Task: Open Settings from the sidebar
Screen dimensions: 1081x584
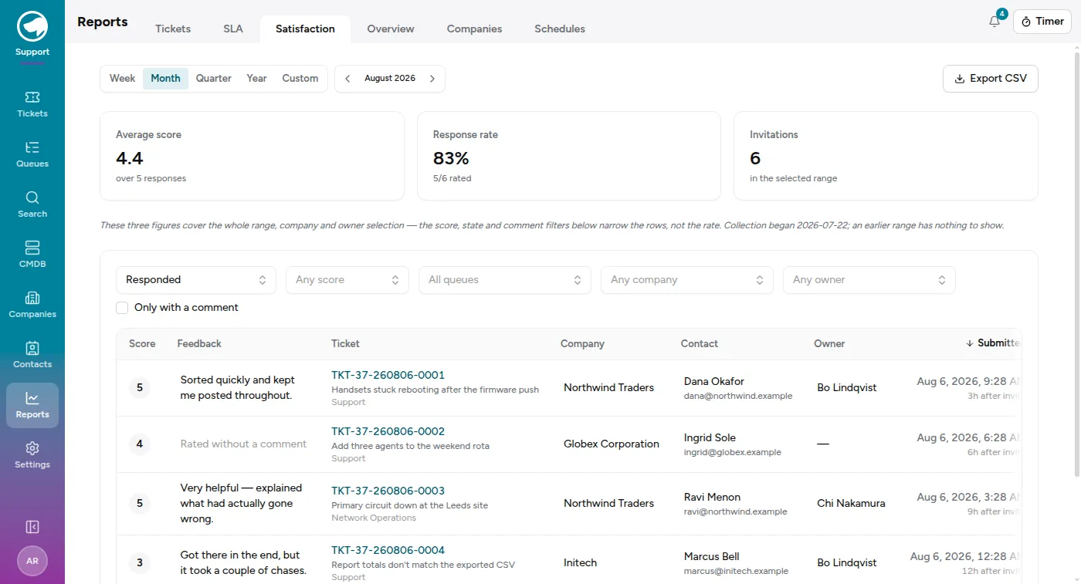Action: (x=32, y=456)
